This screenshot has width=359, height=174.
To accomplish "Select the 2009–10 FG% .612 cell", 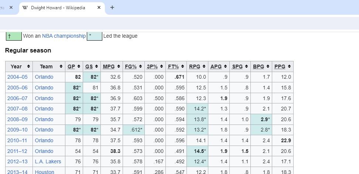I will (133, 130).
